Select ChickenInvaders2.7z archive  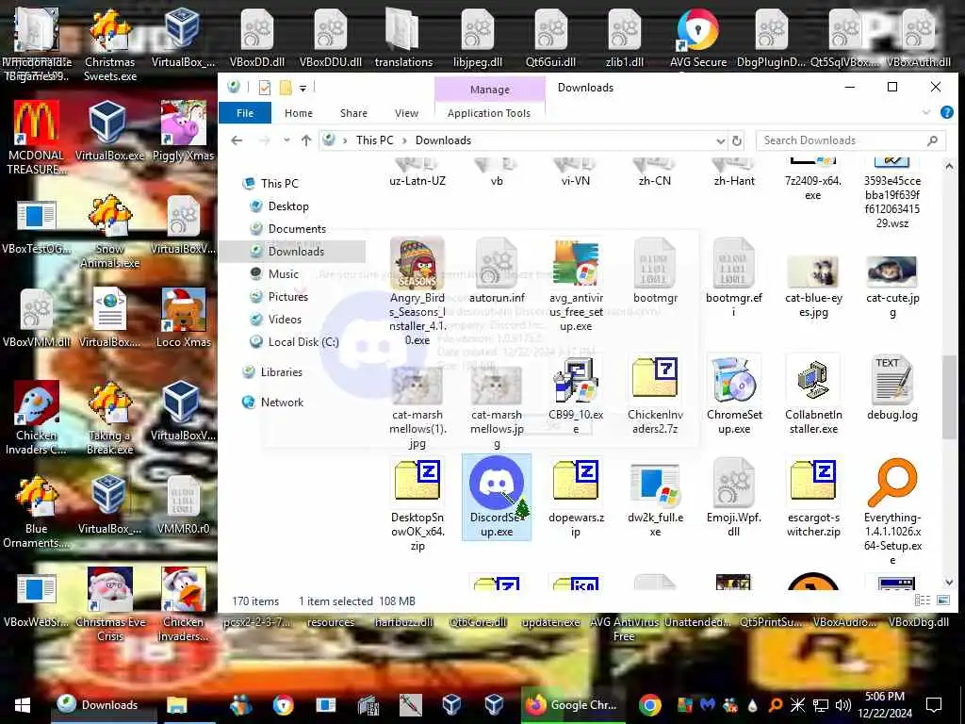(655, 395)
